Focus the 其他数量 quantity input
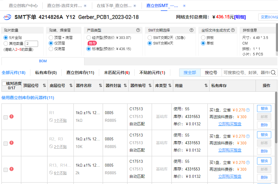 click(x=31, y=44)
